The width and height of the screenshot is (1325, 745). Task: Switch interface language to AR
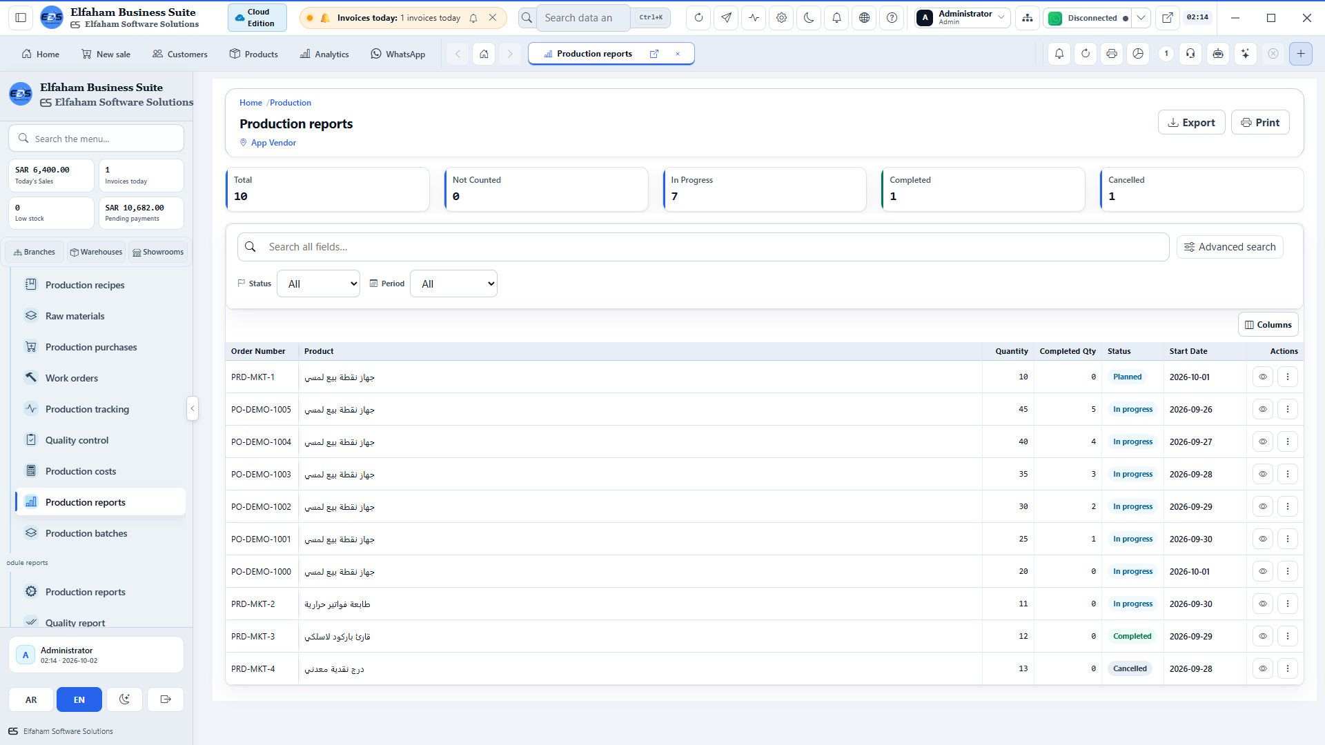click(31, 699)
